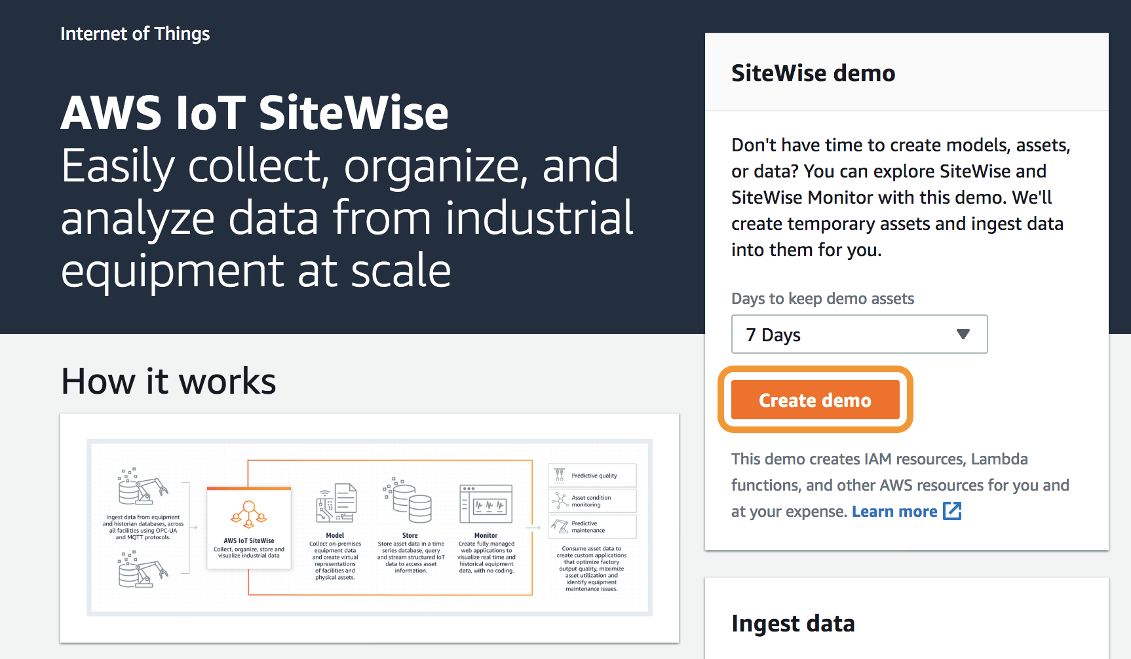Click the 'Consume asset data' diagram caption
This screenshot has width=1131, height=659.
(x=592, y=569)
